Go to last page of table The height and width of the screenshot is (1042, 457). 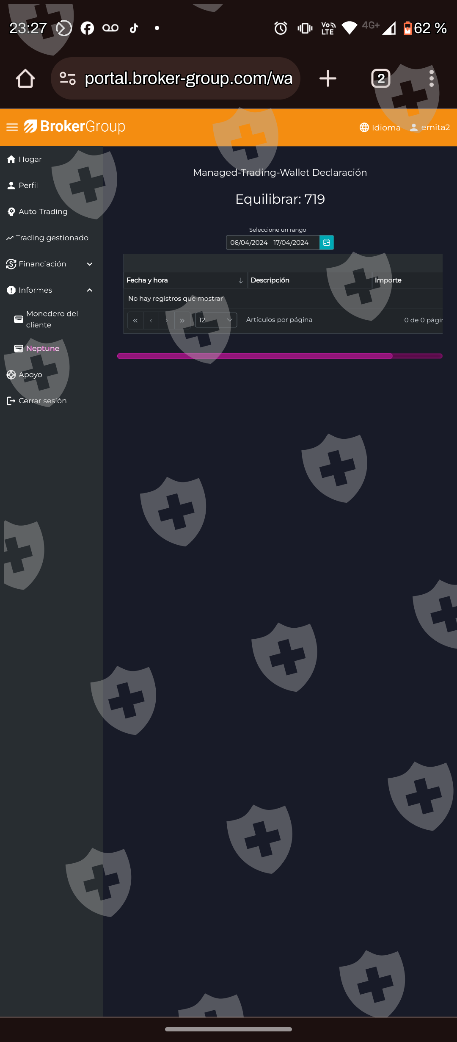182,321
